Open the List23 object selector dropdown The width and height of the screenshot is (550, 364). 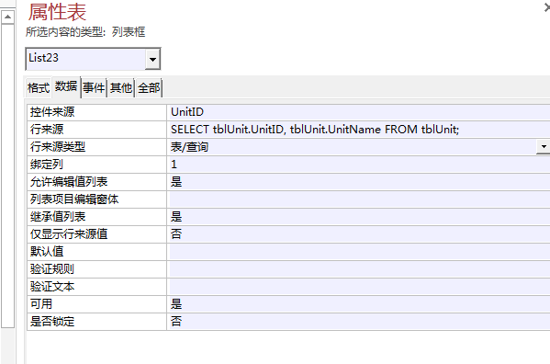pyautogui.click(x=152, y=59)
